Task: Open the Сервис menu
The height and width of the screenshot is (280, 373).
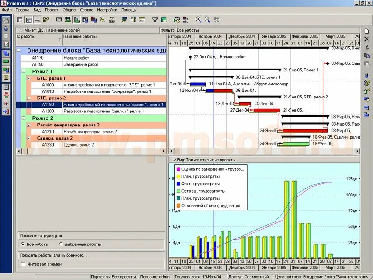Action: (x=86, y=10)
